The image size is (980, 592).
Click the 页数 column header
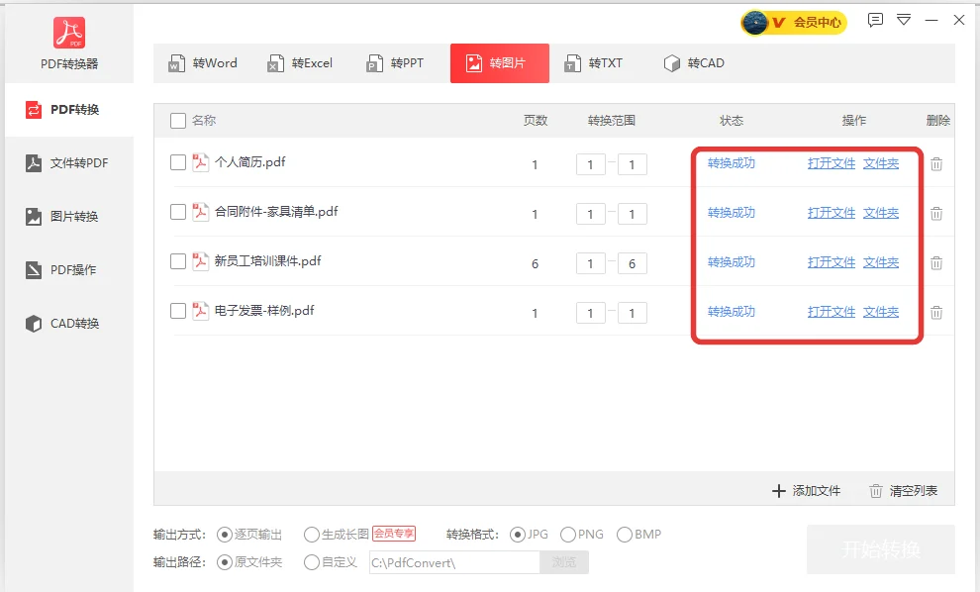click(535, 121)
